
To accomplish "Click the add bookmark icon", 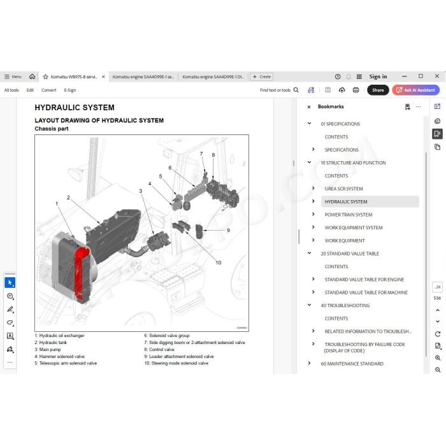I will (x=408, y=106).
